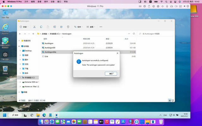Open address bar history dropdown chevron
Screen dimensions: 202x126
point(129,34)
